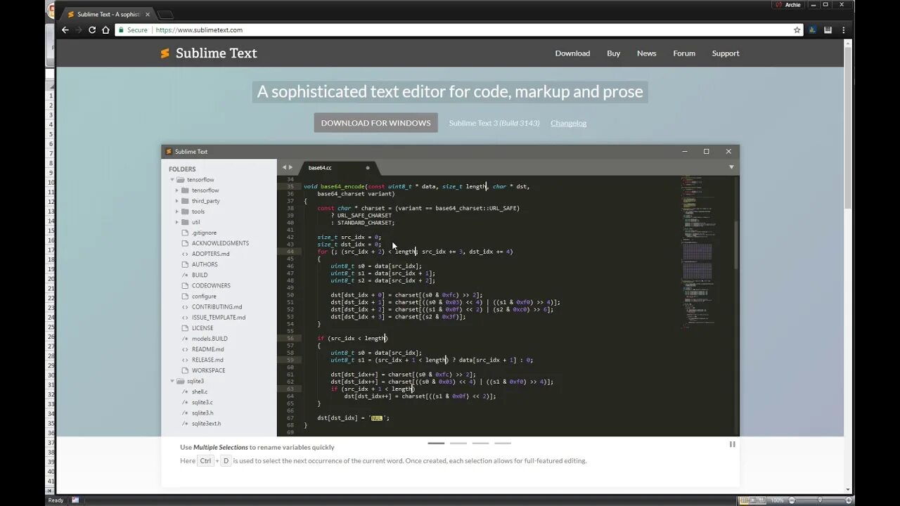The width and height of the screenshot is (900, 506).
Task: Click the tab navigation left arrow in editor
Action: click(284, 167)
